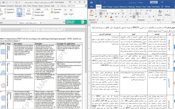This screenshot has width=175, height=109.
Task: Select the SnapShot tool in Foxit
Action: pyautogui.click(x=9, y=9)
